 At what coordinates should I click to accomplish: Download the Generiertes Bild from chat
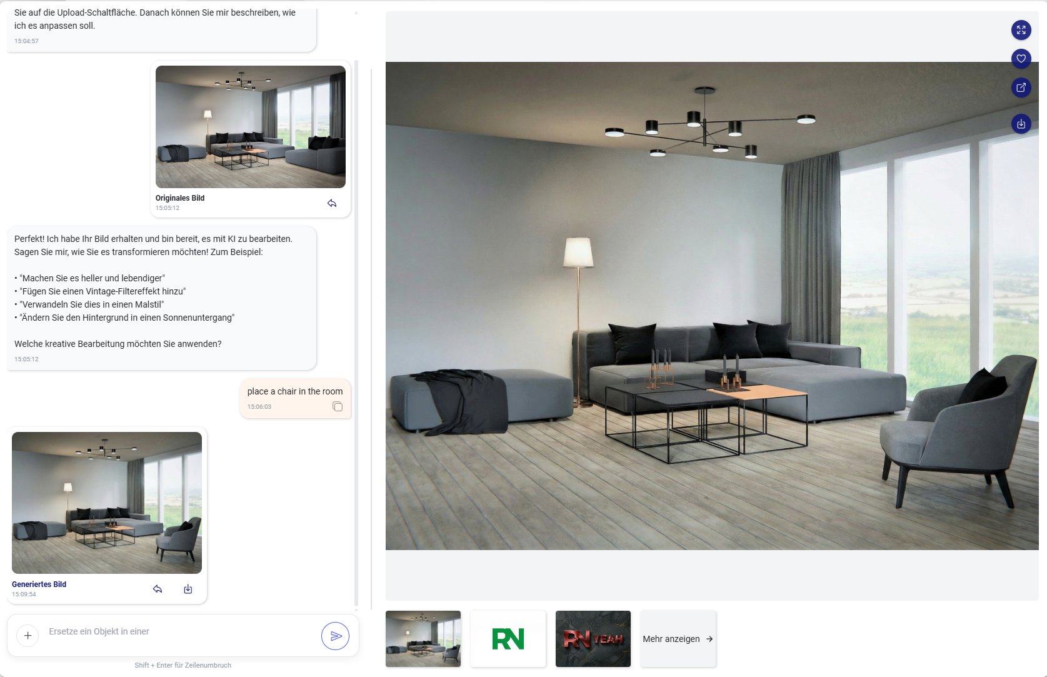tap(188, 589)
